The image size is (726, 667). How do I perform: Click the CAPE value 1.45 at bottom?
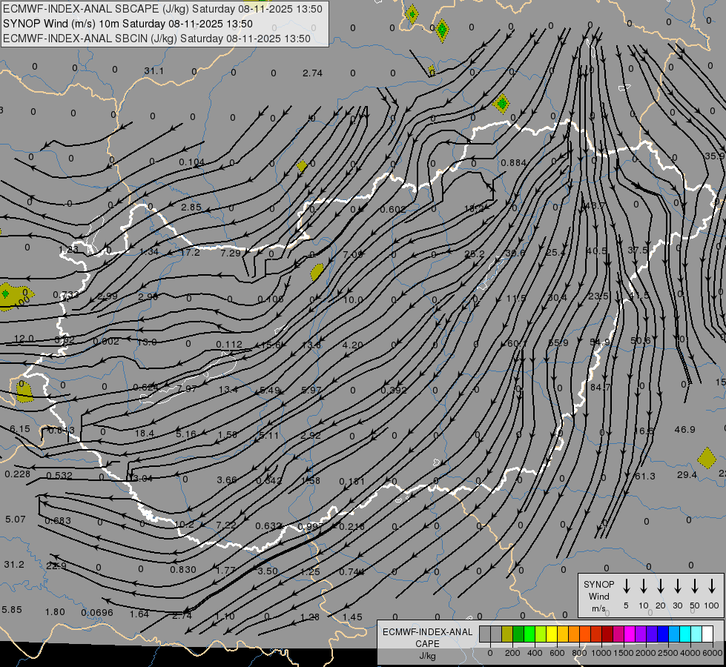352,617
